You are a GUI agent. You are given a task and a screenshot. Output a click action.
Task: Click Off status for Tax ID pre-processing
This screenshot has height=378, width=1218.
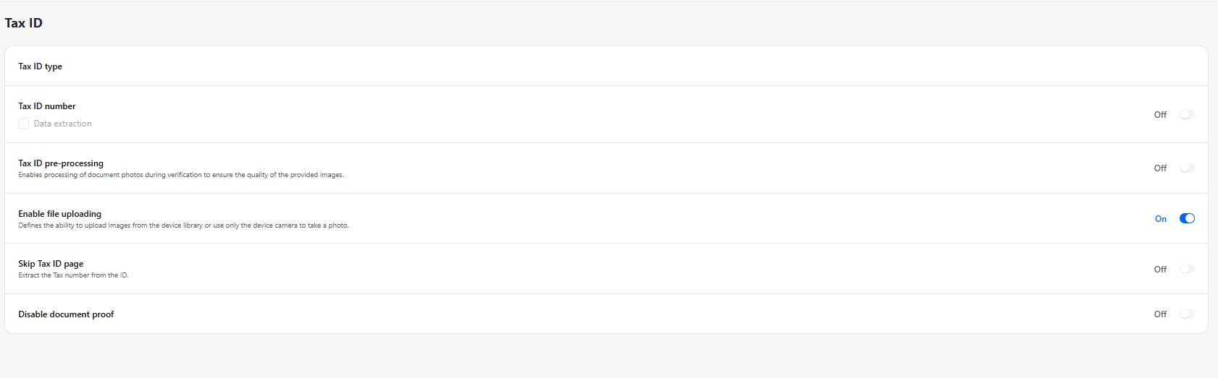pyautogui.click(x=1160, y=168)
